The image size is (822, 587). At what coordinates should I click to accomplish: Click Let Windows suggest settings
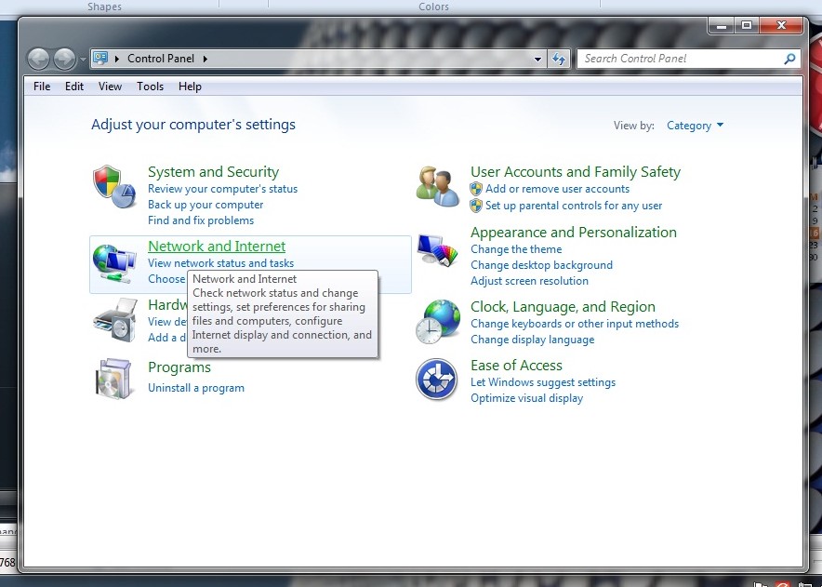click(x=543, y=382)
